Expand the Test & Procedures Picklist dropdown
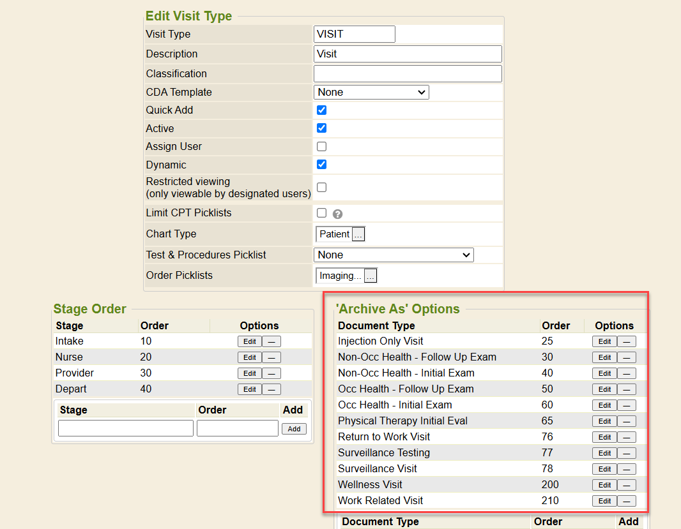681x529 pixels. pos(394,255)
